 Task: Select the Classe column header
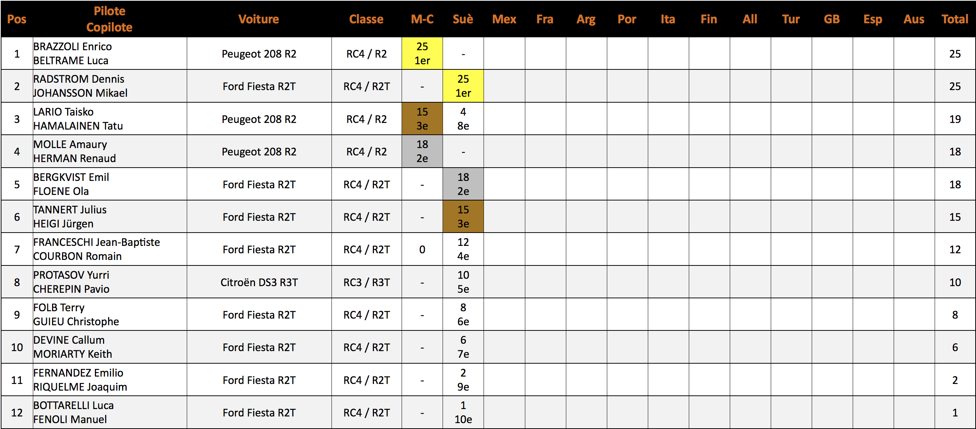[x=366, y=19]
